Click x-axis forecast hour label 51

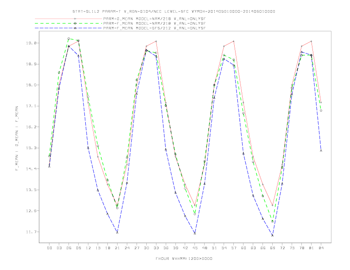coord(214,248)
